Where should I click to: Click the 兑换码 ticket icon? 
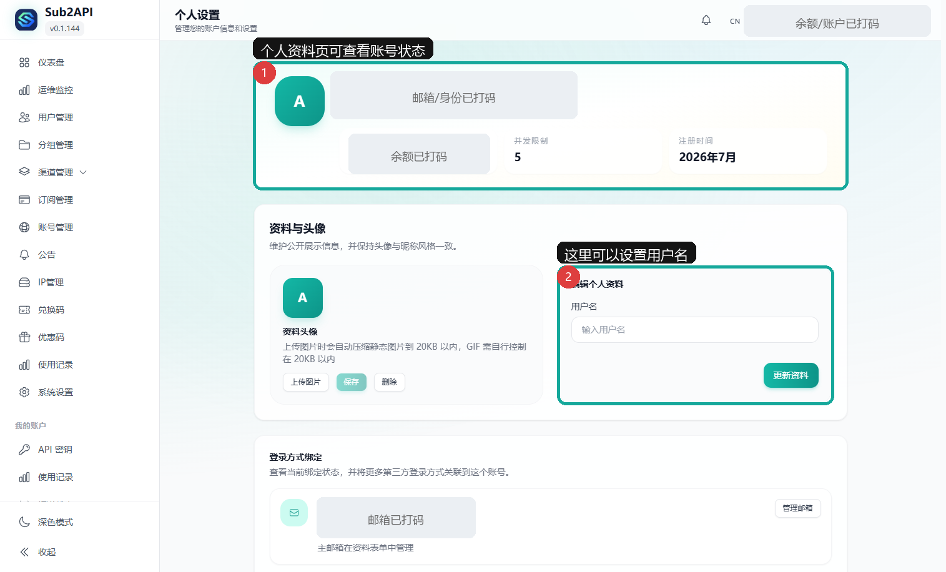(x=24, y=310)
